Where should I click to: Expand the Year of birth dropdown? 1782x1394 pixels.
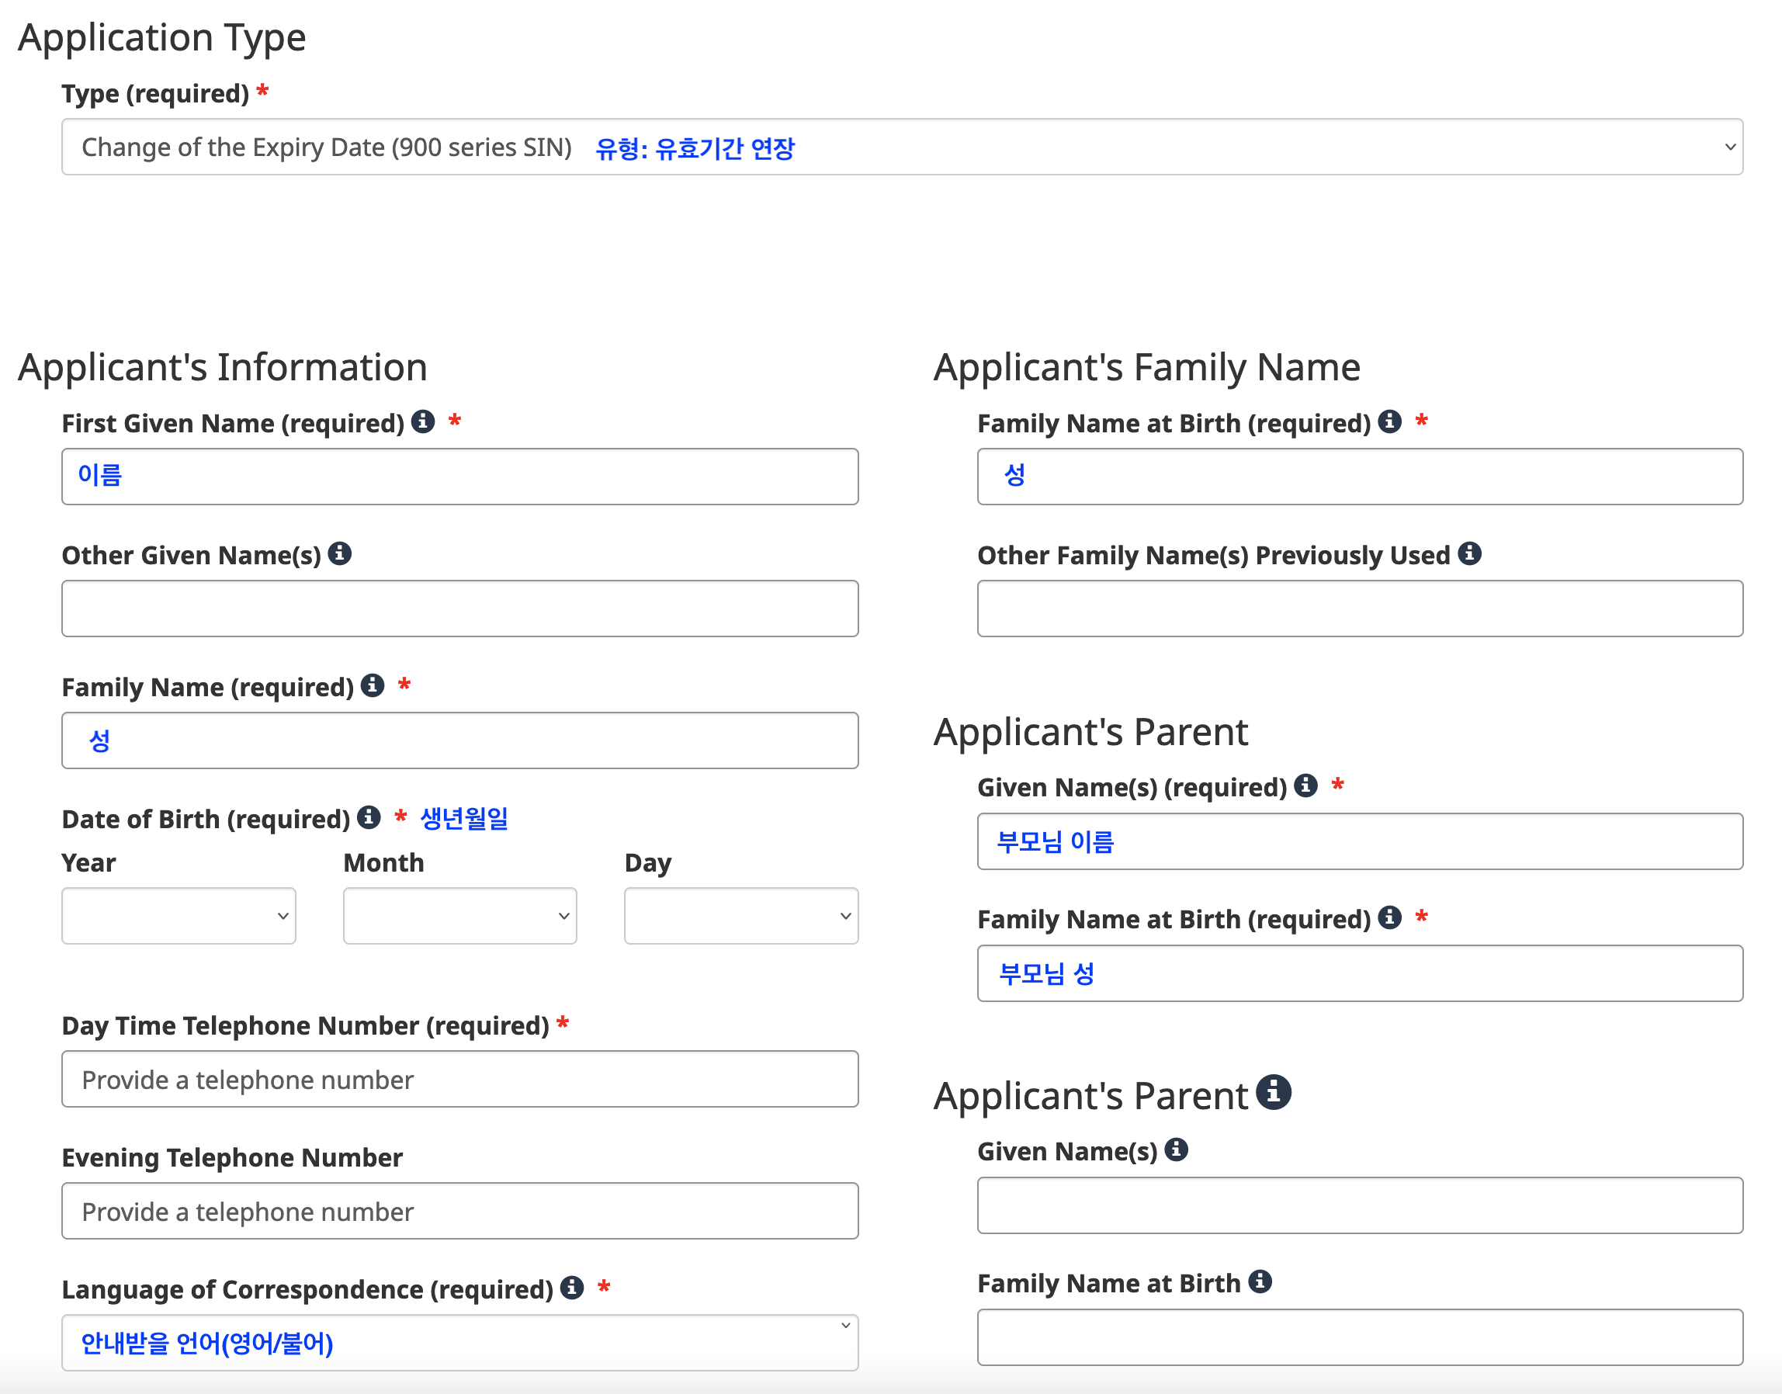coord(179,916)
